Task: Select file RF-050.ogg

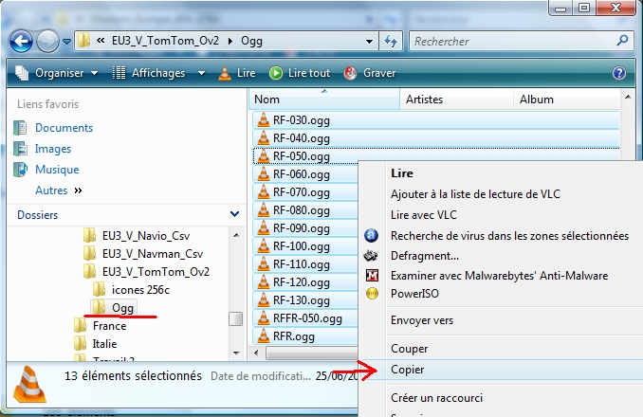Action: pos(301,156)
